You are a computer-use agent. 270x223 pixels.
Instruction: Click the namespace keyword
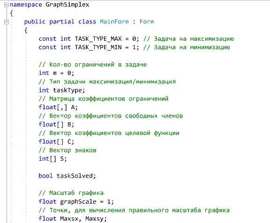coord(26,5)
